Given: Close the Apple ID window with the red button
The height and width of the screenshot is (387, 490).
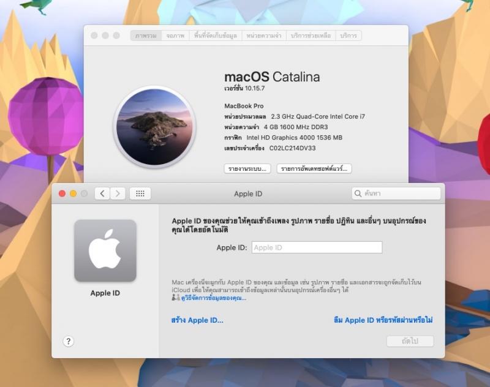Looking at the screenshot, I should point(62,193).
